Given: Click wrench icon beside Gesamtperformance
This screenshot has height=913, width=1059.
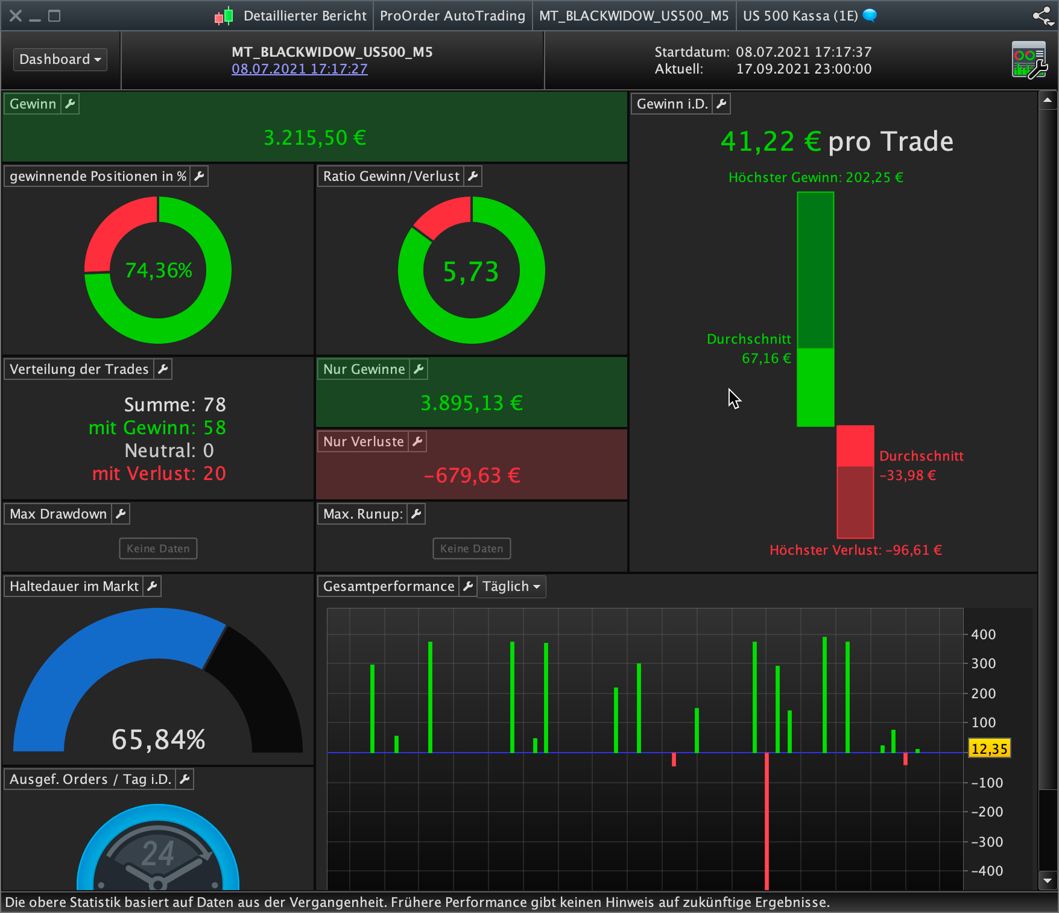Looking at the screenshot, I should tap(468, 586).
